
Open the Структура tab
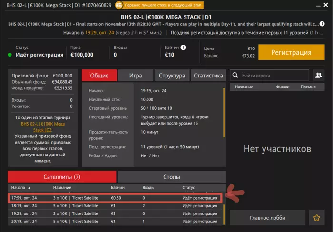point(172,75)
